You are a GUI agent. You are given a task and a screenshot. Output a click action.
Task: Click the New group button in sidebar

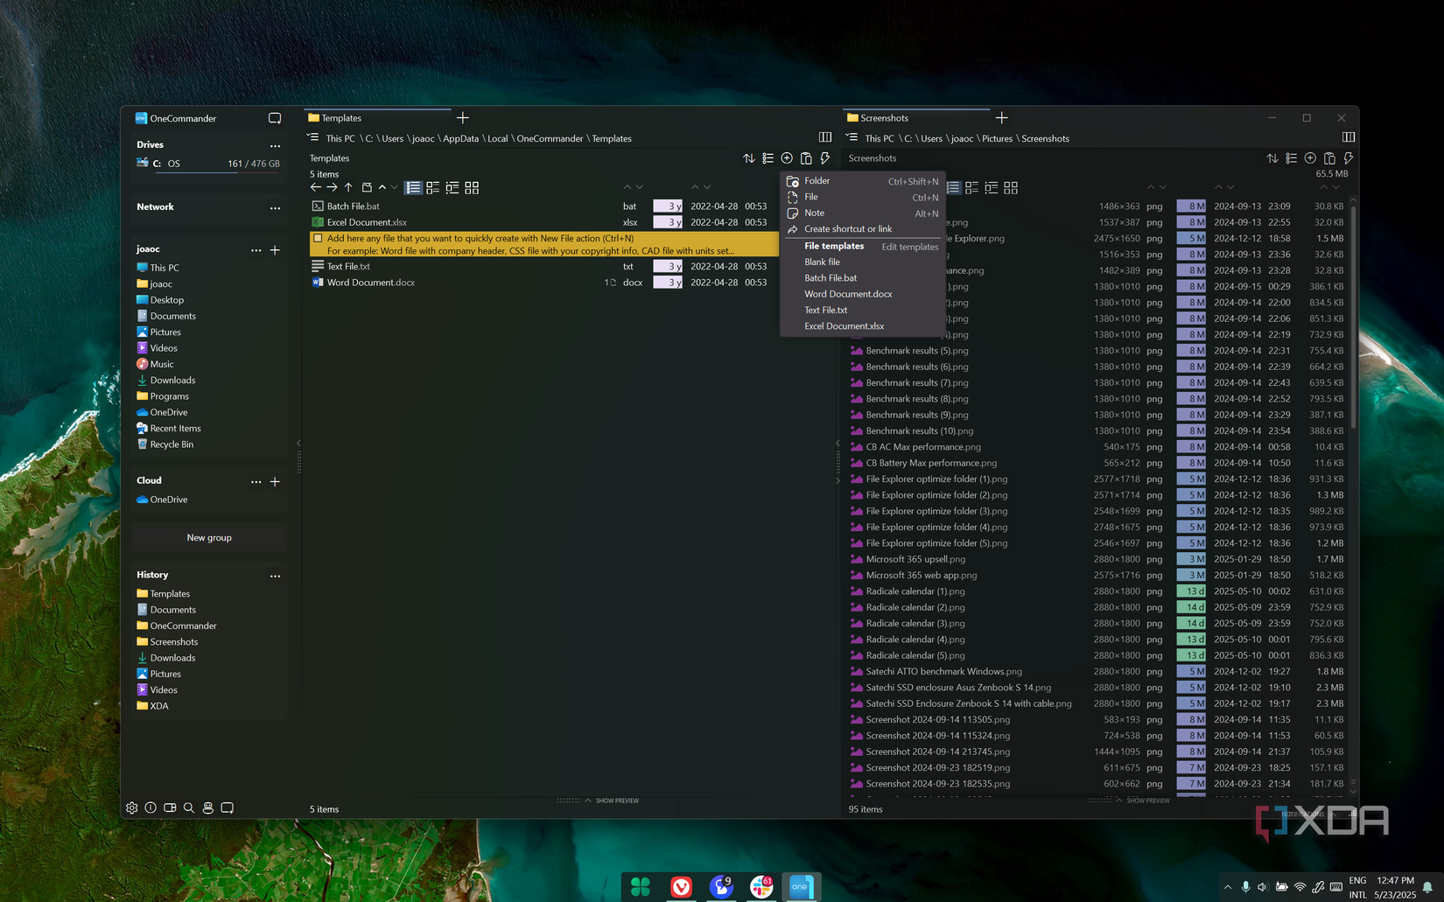point(209,537)
